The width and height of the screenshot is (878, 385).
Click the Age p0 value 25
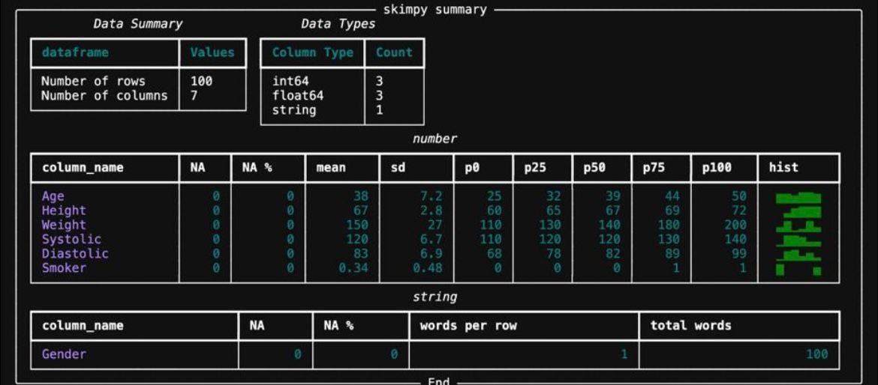click(495, 196)
